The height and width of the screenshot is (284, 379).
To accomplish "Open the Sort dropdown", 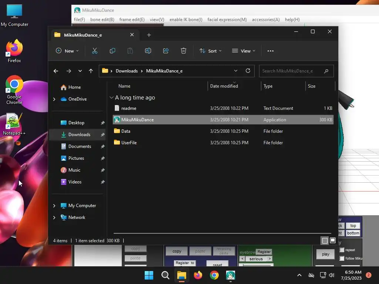I will click(x=210, y=51).
